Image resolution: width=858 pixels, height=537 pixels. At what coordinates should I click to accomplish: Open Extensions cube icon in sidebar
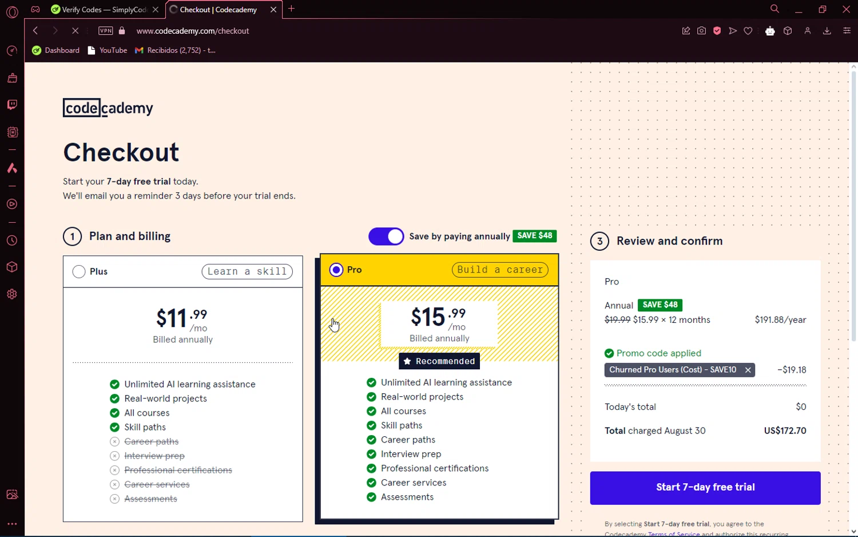click(x=12, y=267)
